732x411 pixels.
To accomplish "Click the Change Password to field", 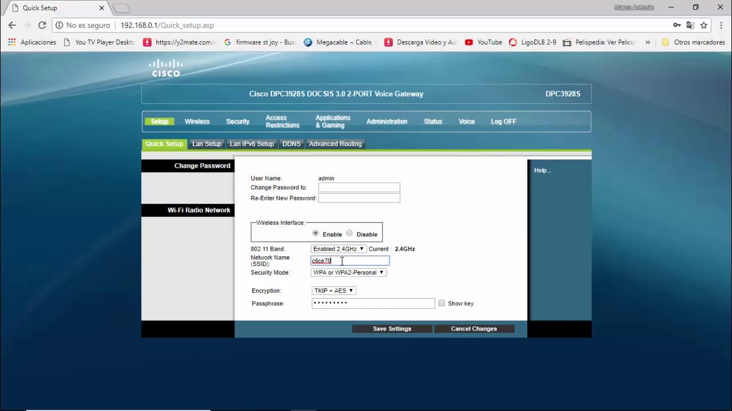I will (x=359, y=187).
